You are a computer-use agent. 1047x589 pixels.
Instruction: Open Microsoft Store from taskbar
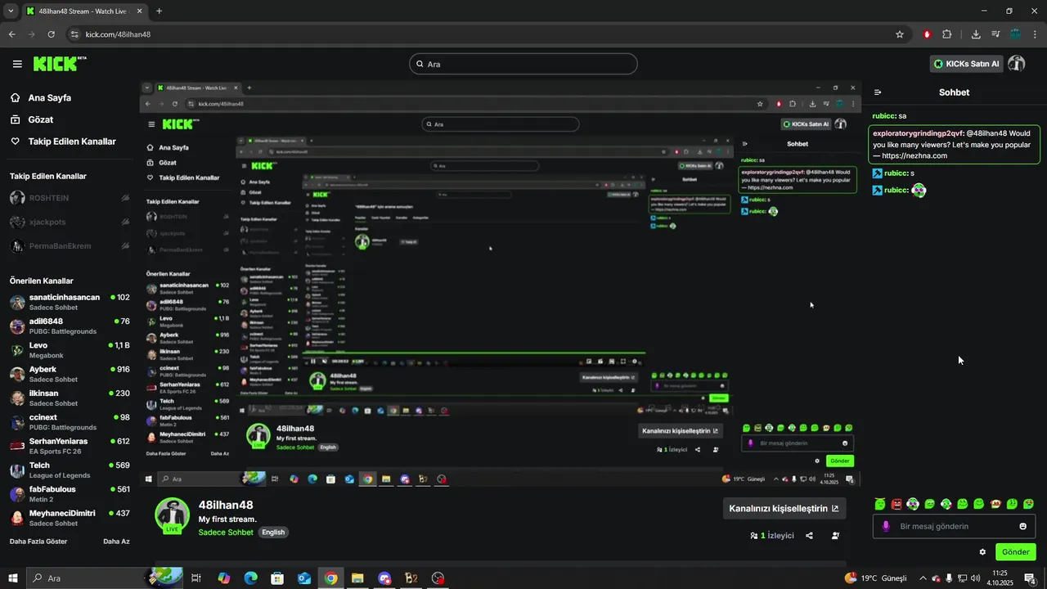tap(277, 578)
